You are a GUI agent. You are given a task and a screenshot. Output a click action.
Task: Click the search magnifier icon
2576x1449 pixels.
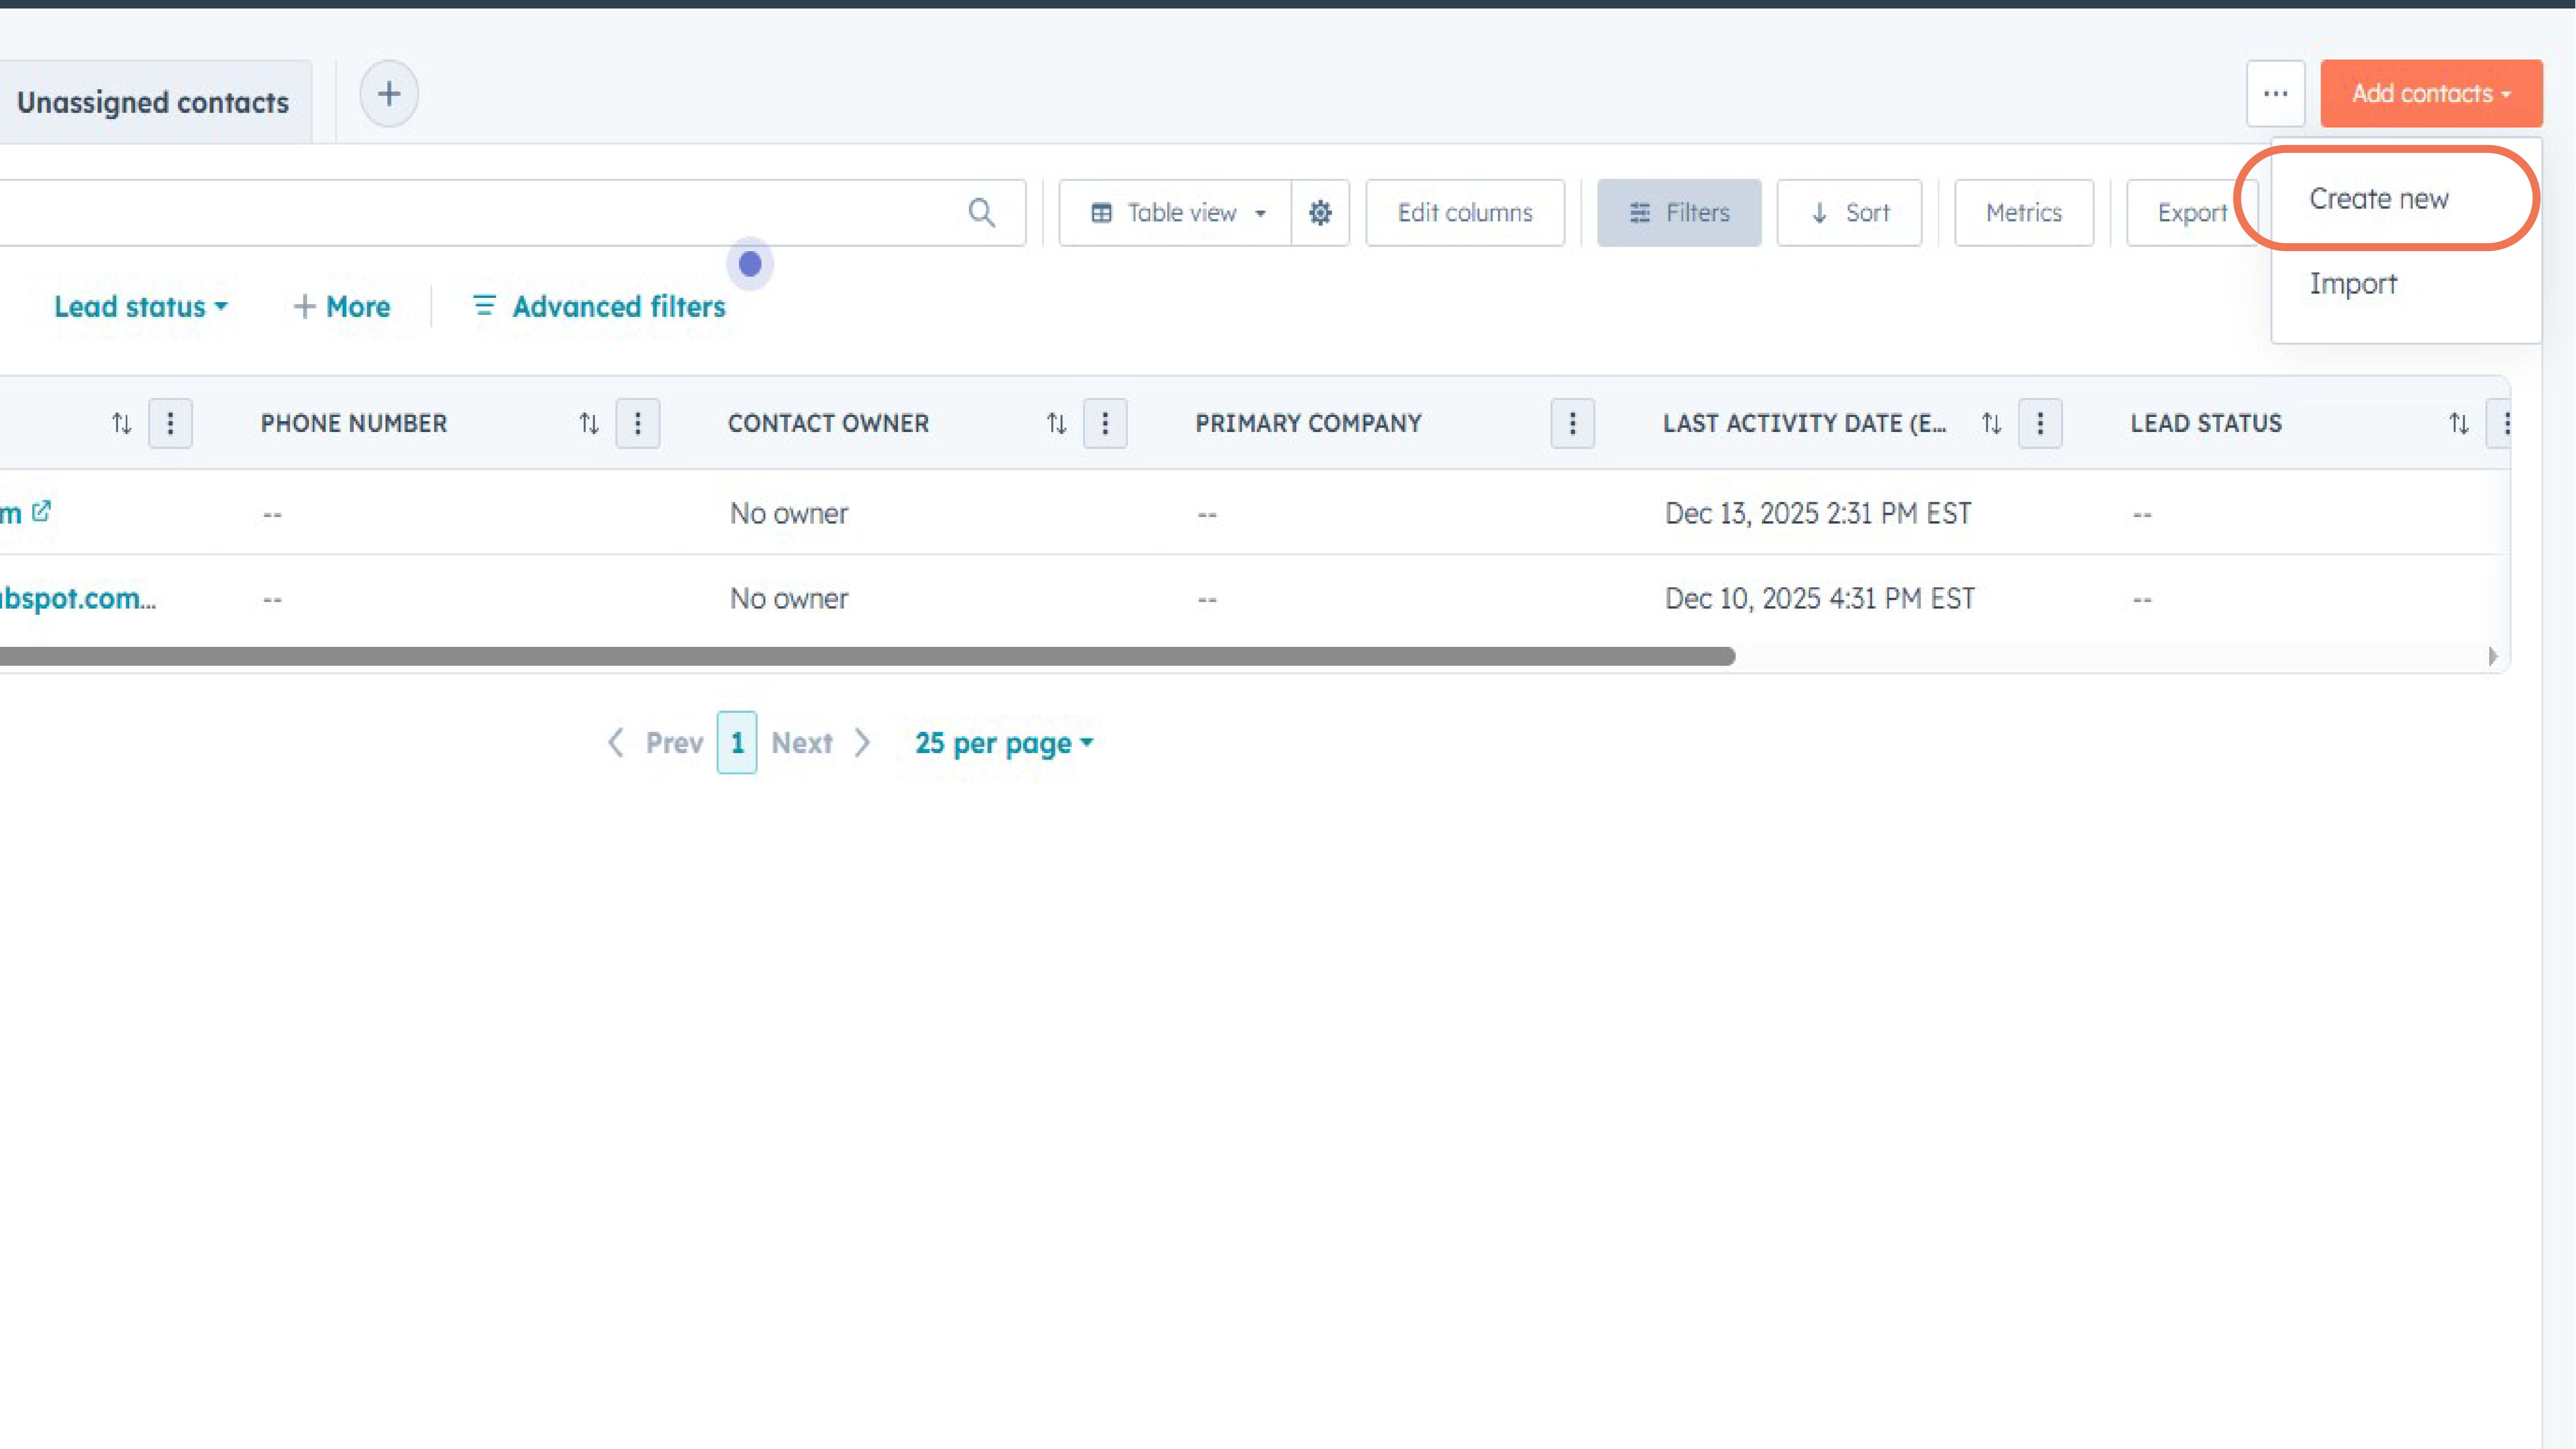coord(981,213)
